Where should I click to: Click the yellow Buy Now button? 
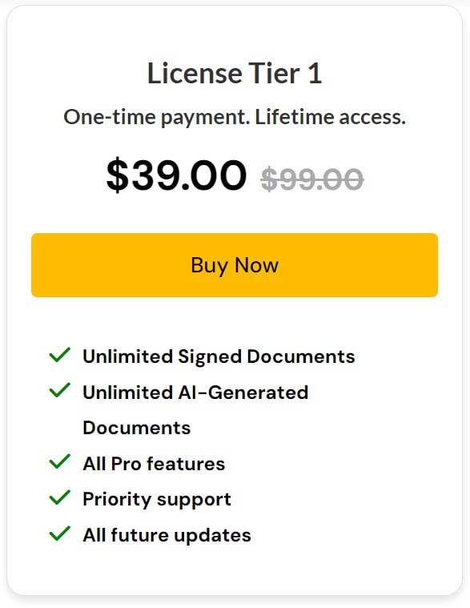(x=235, y=265)
